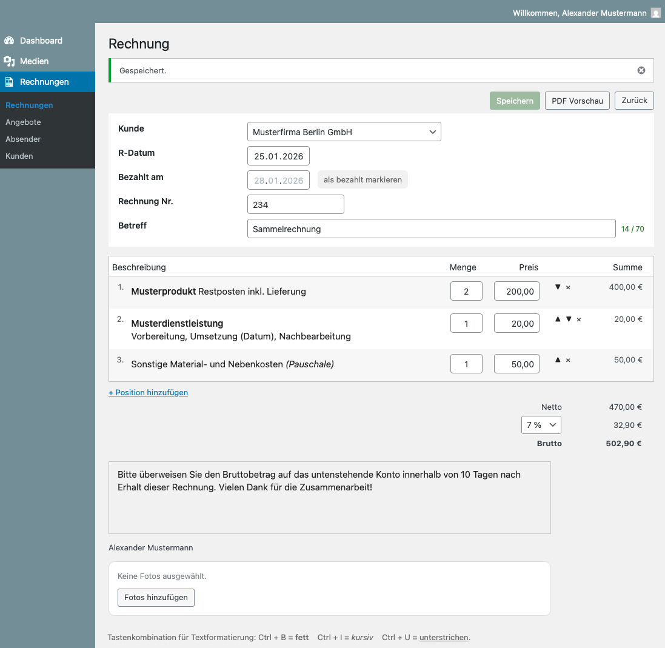Open Medien in the sidebar
Screen dimensions: 665x648
[34, 61]
